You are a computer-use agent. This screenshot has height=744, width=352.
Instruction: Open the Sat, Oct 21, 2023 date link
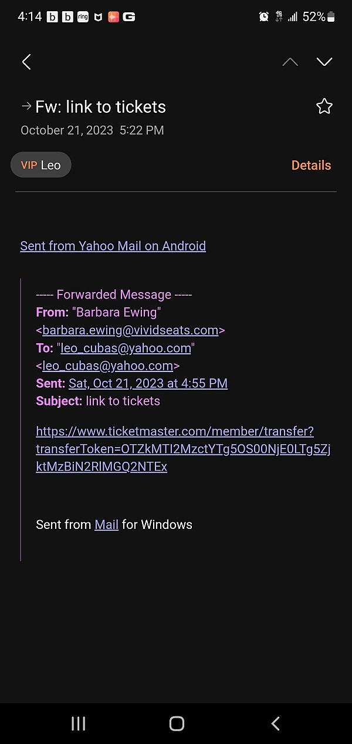pyautogui.click(x=148, y=383)
